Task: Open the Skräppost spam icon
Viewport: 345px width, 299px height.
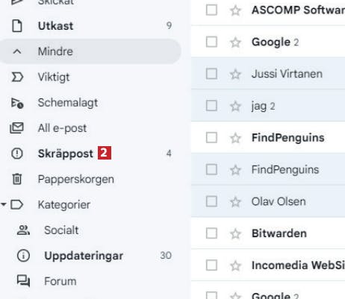Action: click(17, 154)
